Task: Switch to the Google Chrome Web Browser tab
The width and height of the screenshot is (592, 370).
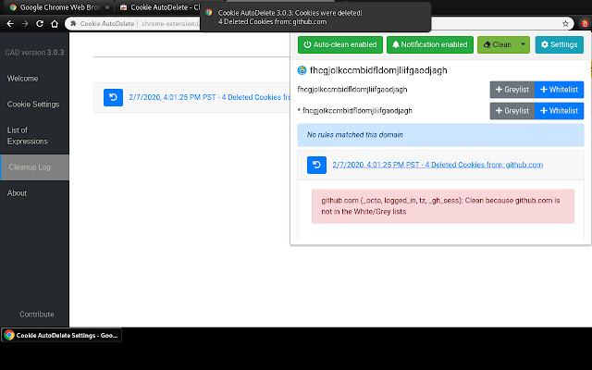Action: click(56, 7)
